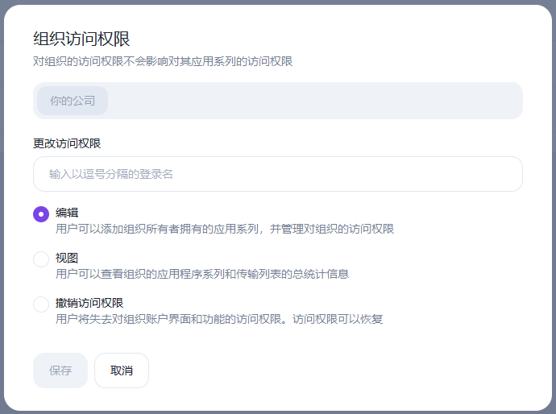Click the subtitle text 对组织的访问权限不会影响对其应用系列的访问权限
The width and height of the screenshot is (556, 414).
[x=163, y=61]
